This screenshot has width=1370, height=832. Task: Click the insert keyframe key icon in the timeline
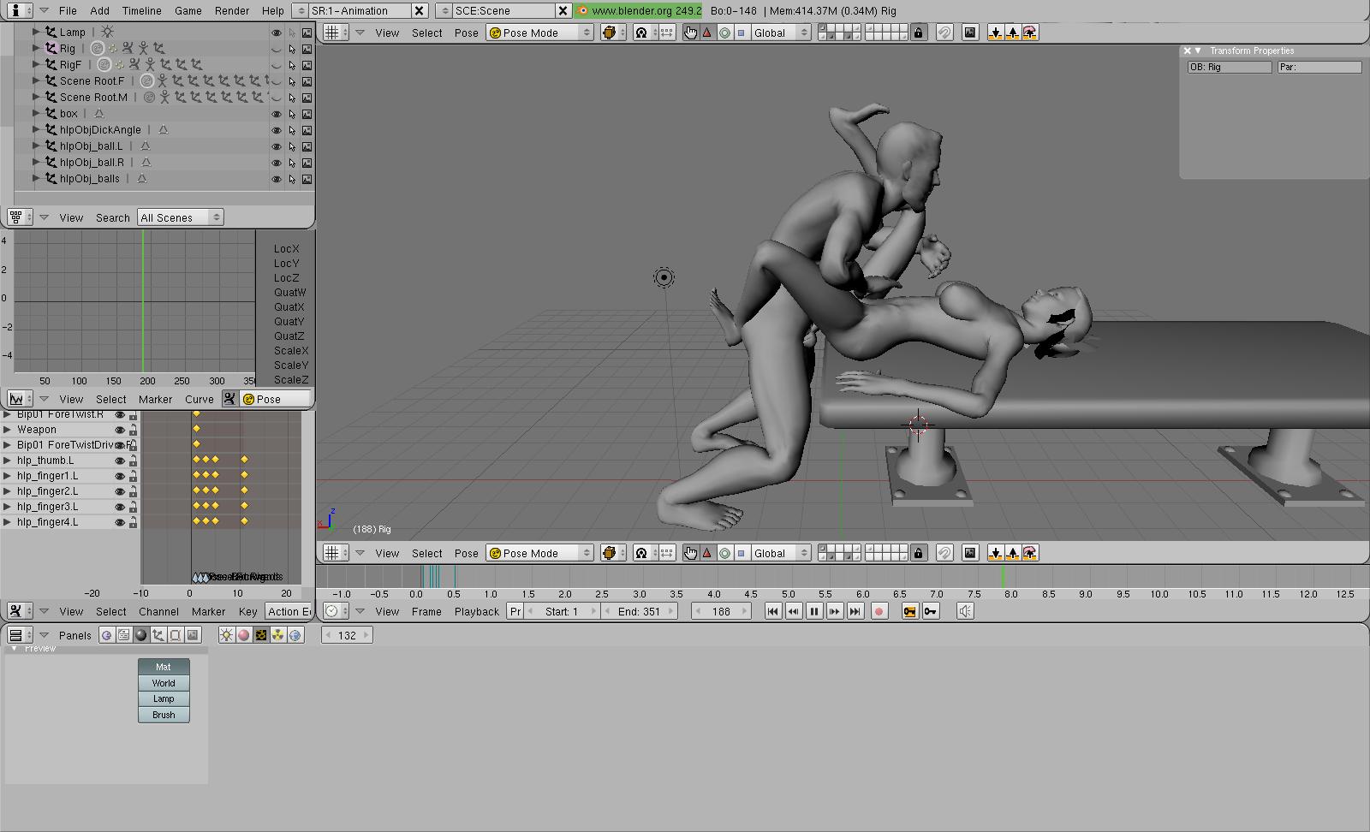point(909,611)
